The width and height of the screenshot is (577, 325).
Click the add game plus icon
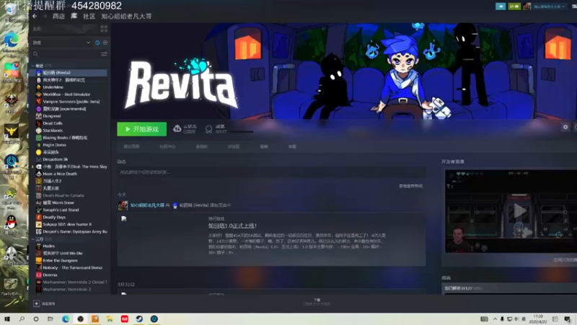[37, 303]
